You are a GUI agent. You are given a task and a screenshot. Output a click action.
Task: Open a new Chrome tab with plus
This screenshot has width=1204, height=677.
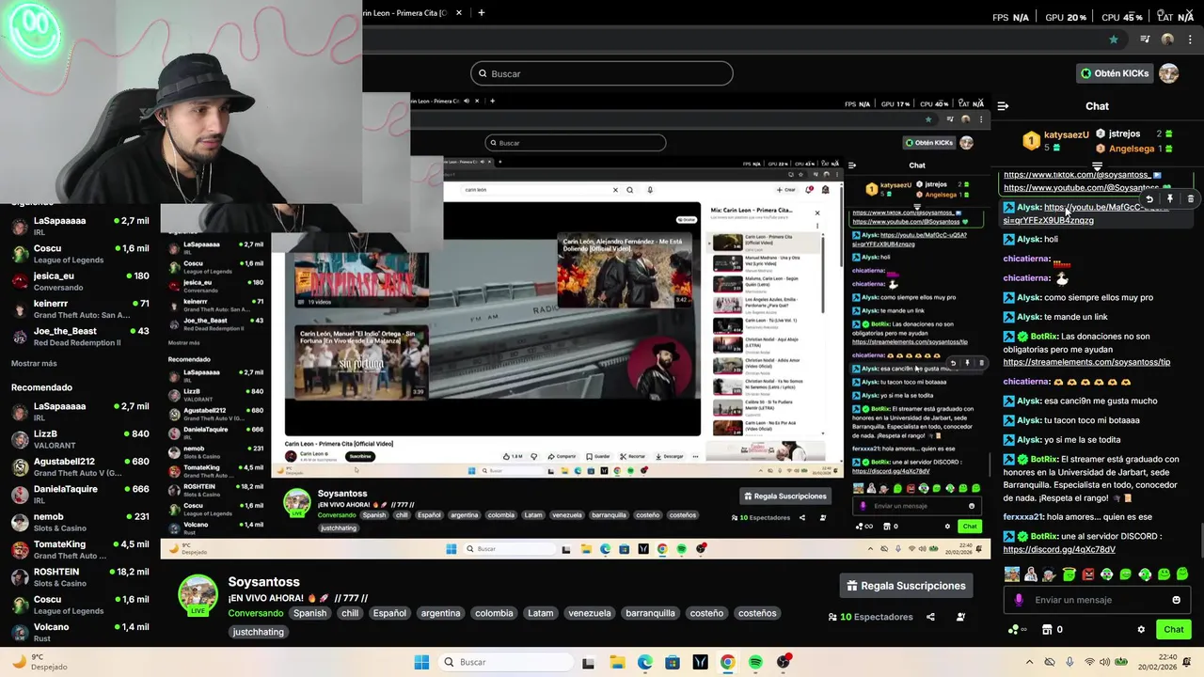pos(481,13)
